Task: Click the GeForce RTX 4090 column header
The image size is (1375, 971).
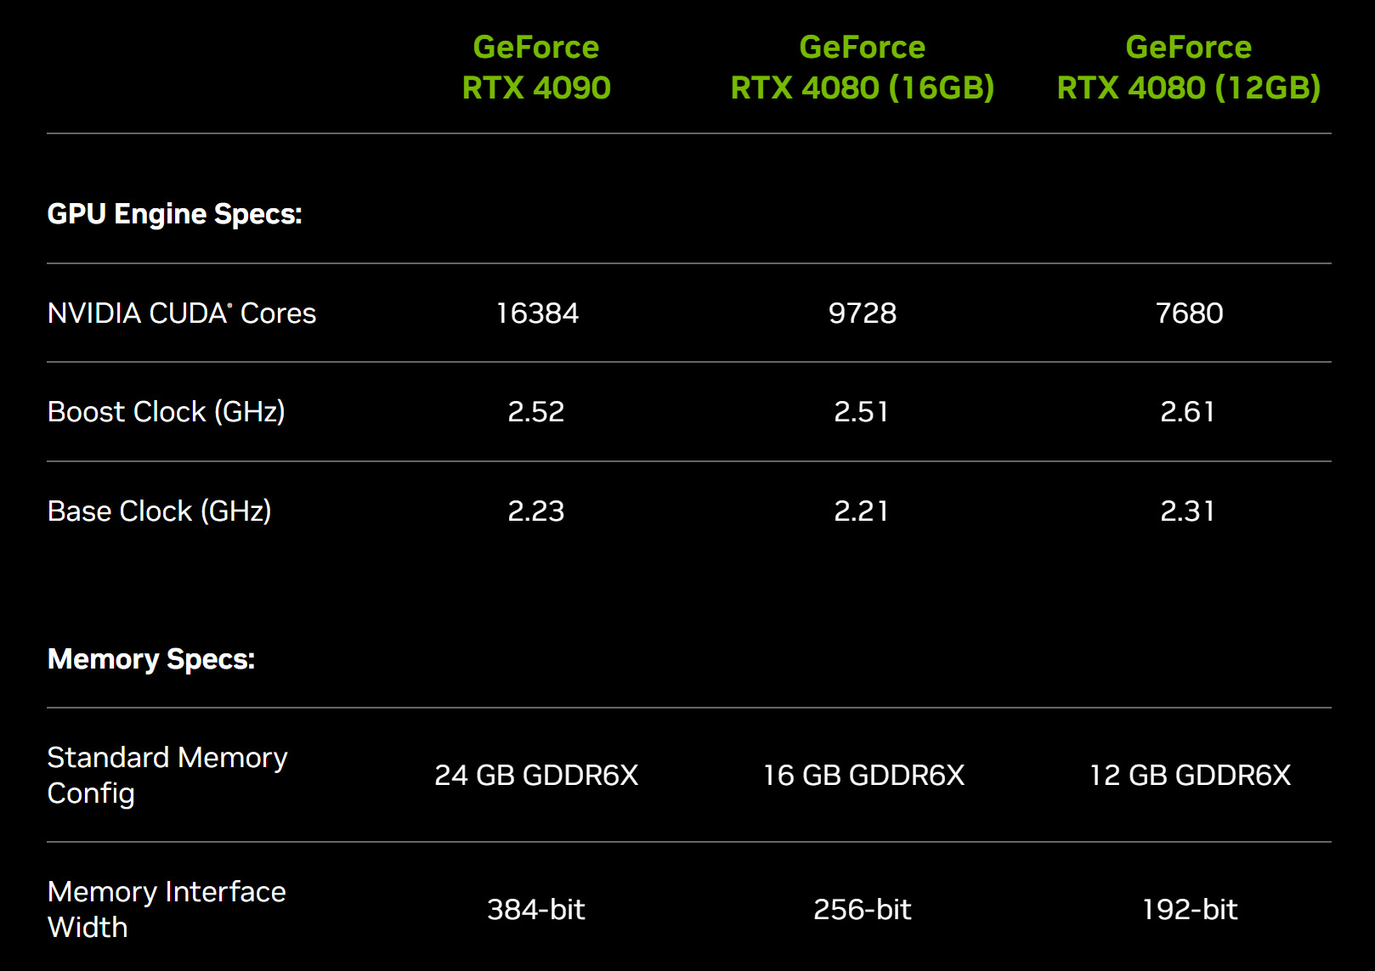Action: tap(536, 67)
